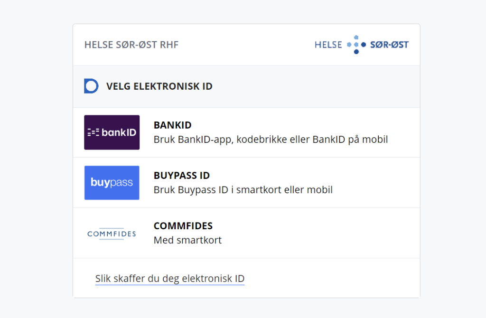Click the "VELG ELEKTRONISK ID" heading
486x318 pixels.
[159, 87]
